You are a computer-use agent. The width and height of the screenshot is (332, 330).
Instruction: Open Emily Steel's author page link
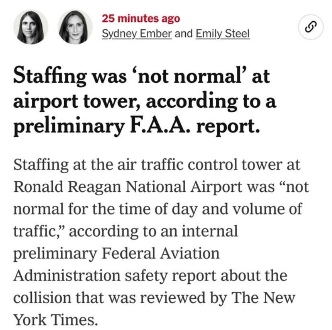[x=223, y=34]
